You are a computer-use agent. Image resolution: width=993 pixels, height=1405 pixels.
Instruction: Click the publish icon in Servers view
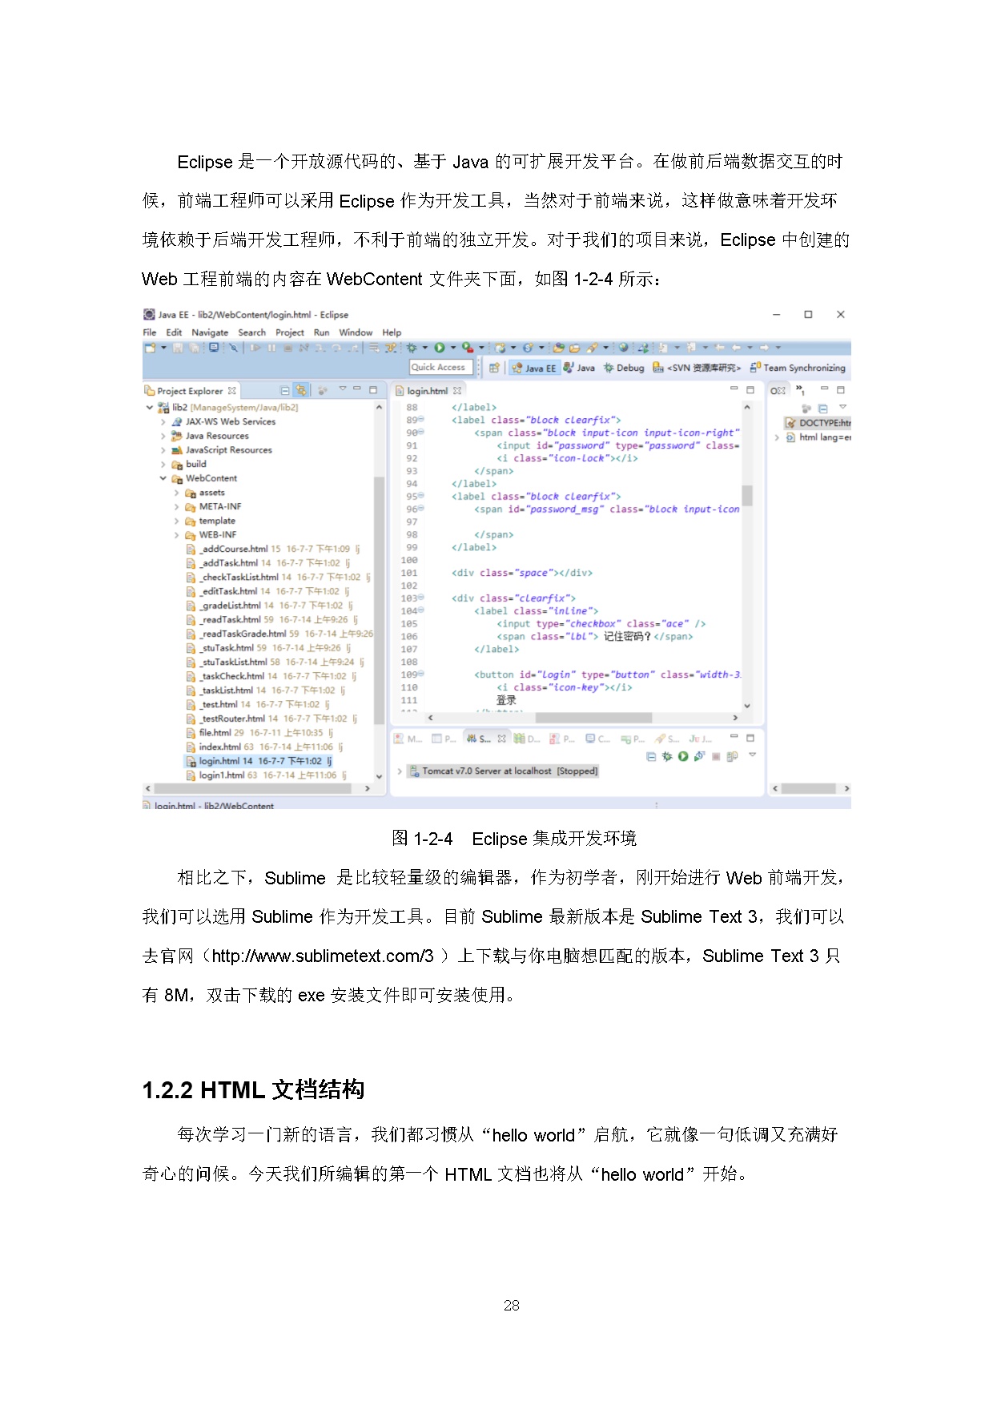pyautogui.click(x=732, y=756)
